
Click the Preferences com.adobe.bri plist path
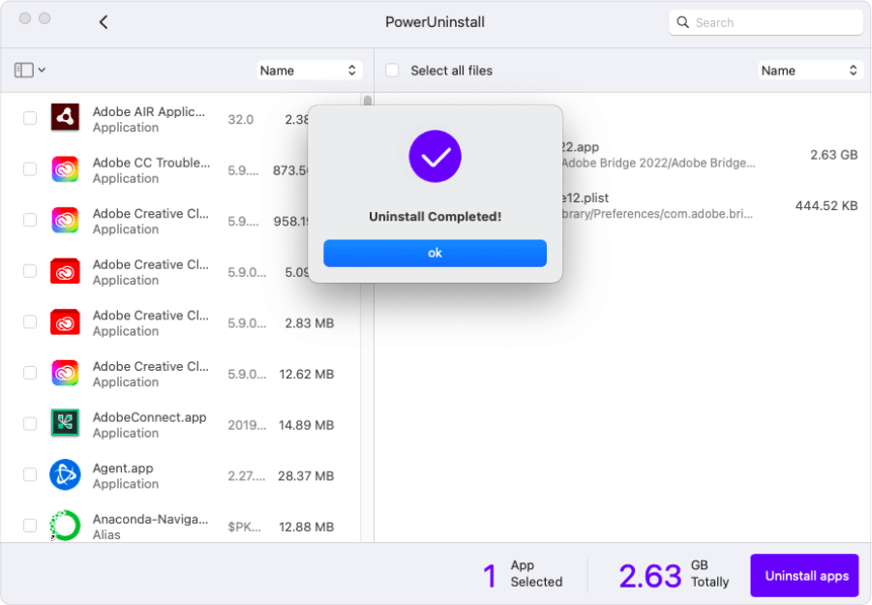pyautogui.click(x=656, y=214)
